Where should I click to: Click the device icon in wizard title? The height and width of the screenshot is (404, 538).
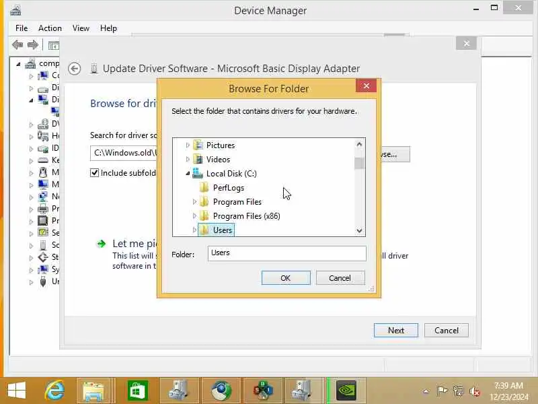94,69
